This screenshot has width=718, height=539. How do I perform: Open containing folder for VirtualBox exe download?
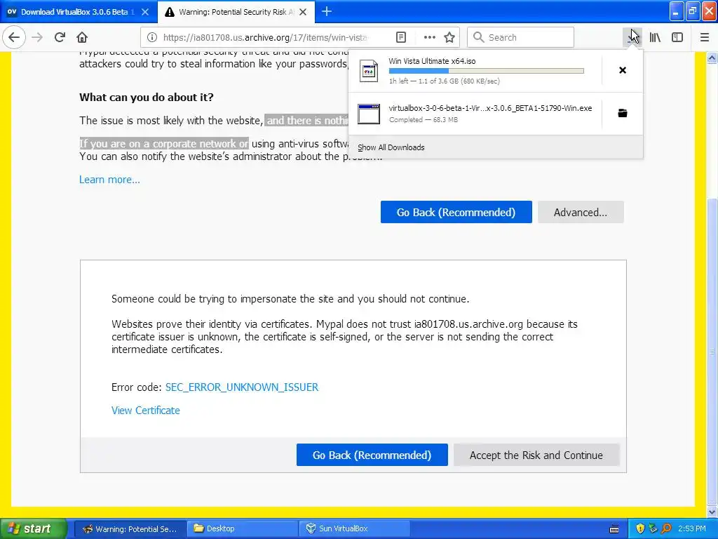(623, 113)
